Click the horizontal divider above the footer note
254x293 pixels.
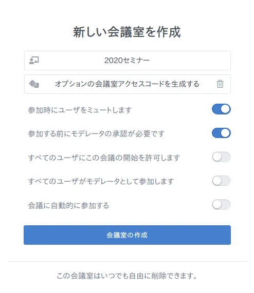(x=128, y=261)
